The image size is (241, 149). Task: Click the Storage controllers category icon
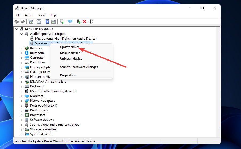(x=27, y=129)
